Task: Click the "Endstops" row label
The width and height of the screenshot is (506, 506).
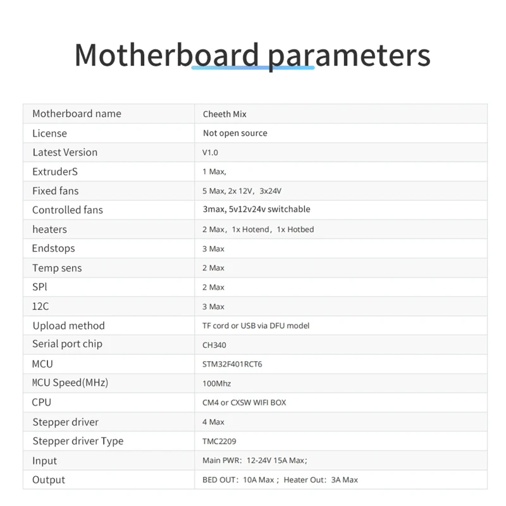Action: point(53,249)
